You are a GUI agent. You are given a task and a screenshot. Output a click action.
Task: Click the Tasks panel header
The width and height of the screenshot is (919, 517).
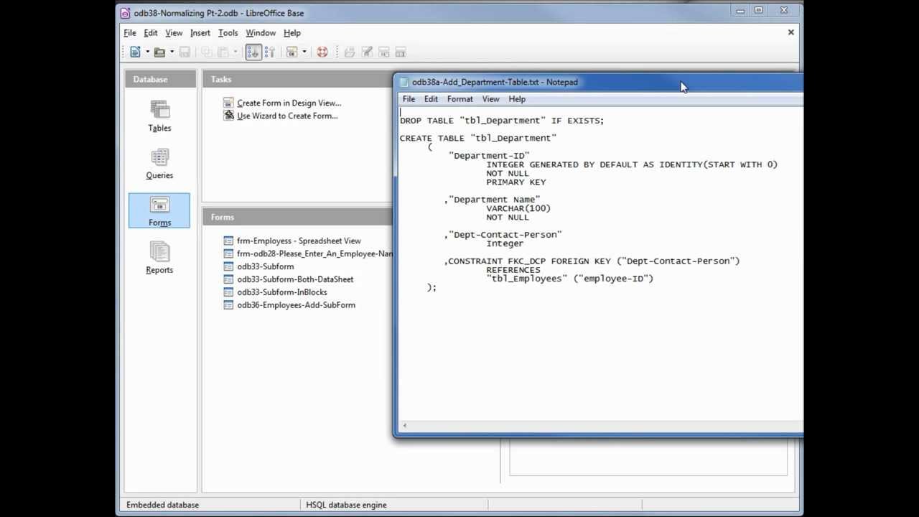coord(298,80)
